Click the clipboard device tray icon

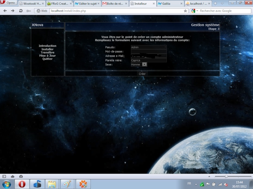(x=214, y=184)
